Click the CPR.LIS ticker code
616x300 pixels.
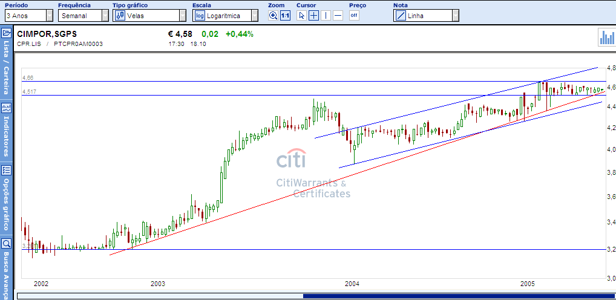29,44
